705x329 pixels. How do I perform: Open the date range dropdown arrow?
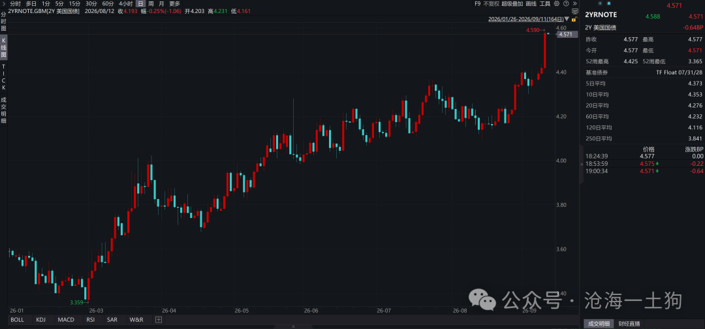tap(567, 20)
